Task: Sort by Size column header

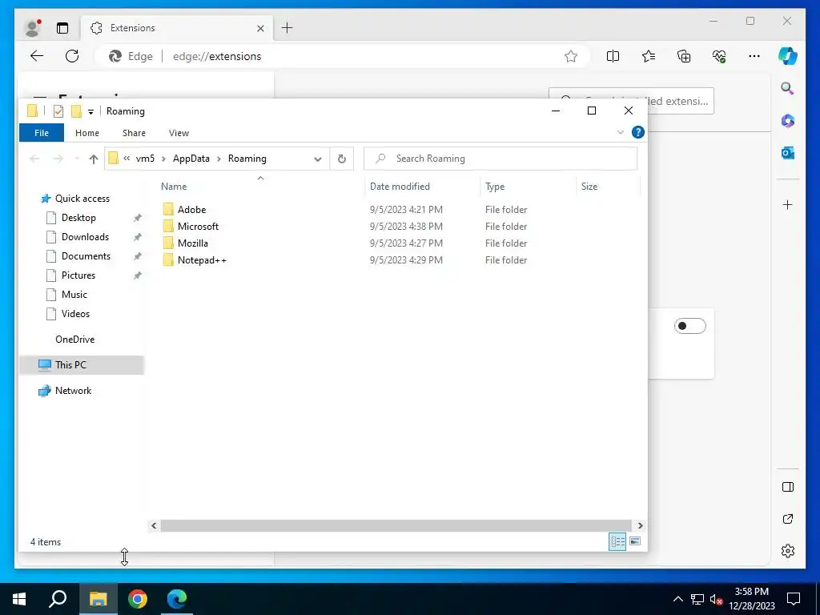Action: 589,186
